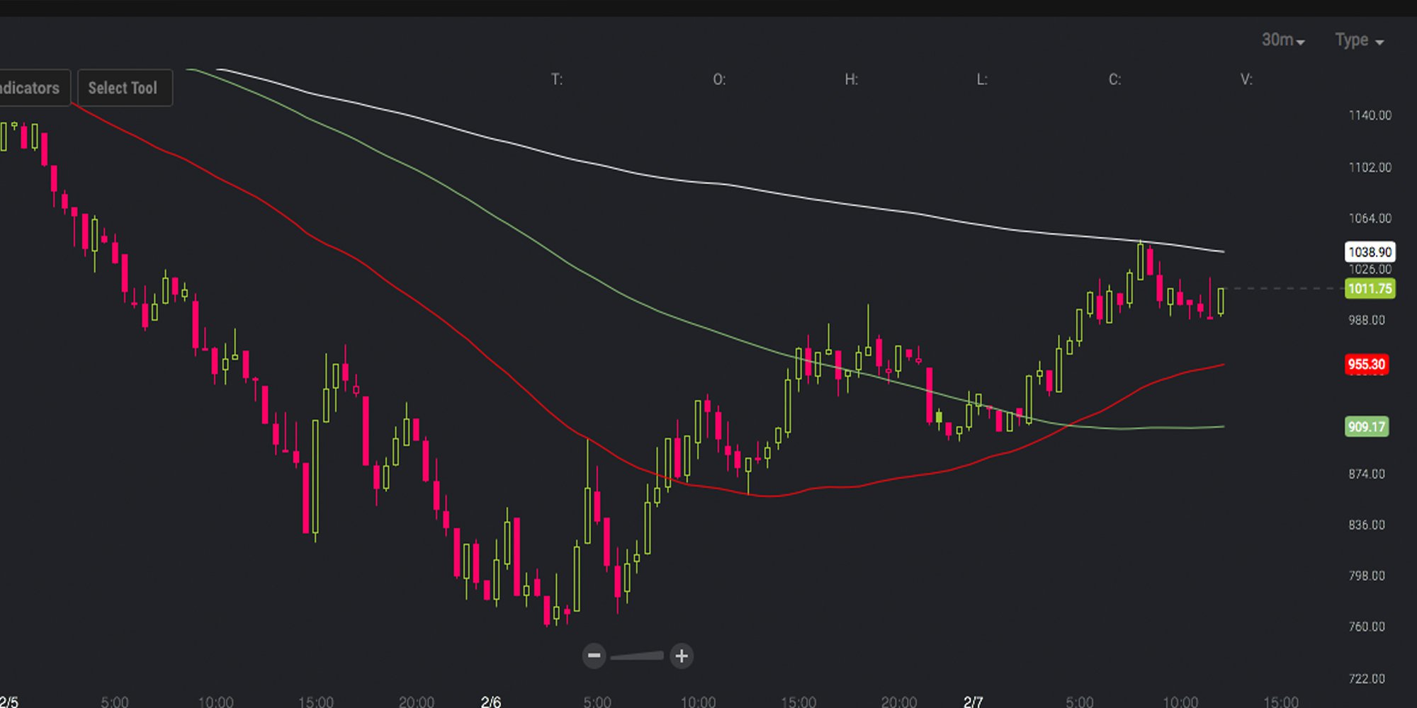Click the 2/6 date marker on time axis
This screenshot has width=1417, height=708.
tap(491, 702)
